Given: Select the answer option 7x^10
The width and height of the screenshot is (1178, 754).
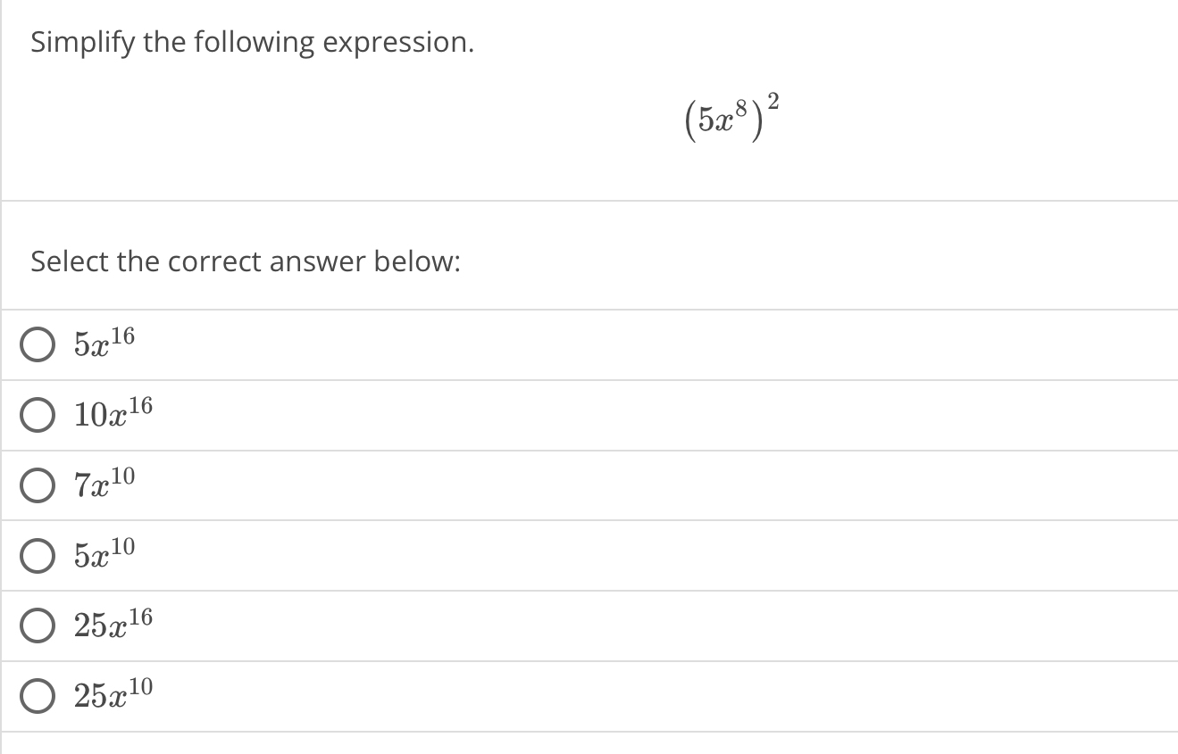Looking at the screenshot, I should tap(103, 485).
